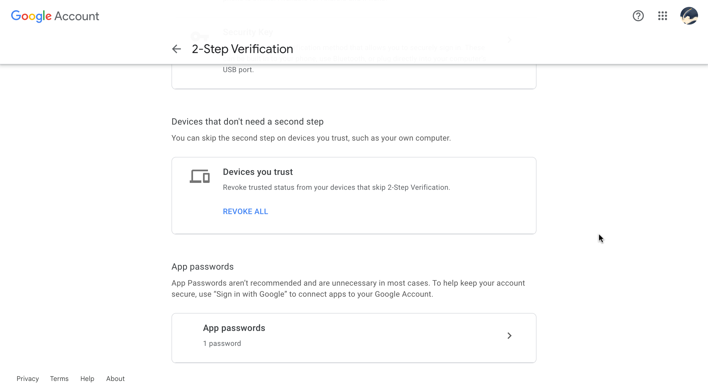
Task: Go back using the left arrow
Action: click(176, 49)
